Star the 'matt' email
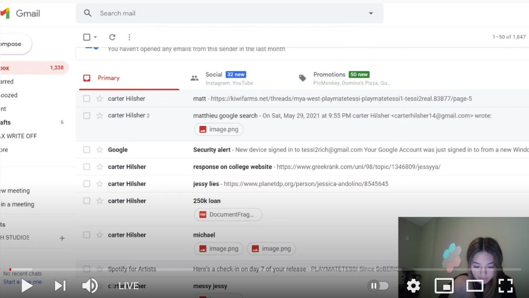 99,98
